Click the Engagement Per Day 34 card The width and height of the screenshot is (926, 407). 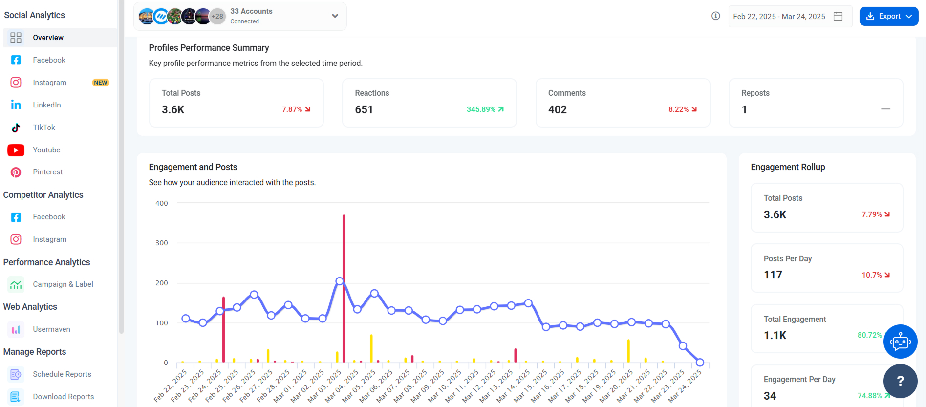pyautogui.click(x=827, y=386)
